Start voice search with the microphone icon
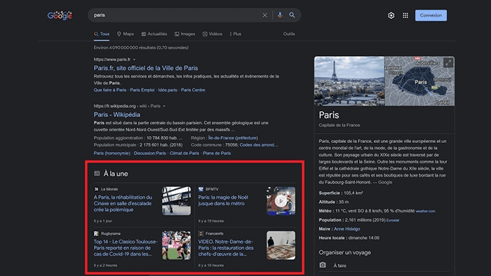The width and height of the screenshot is (491, 276). pos(280,15)
